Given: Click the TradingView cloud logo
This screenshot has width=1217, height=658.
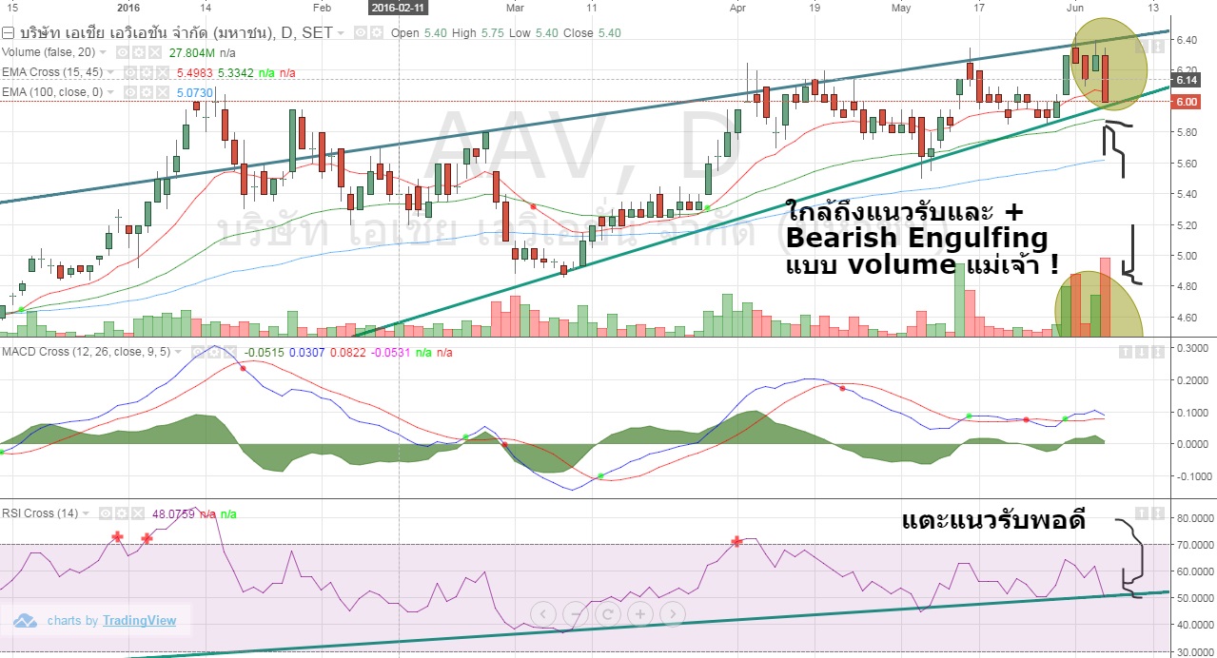Looking at the screenshot, I should [x=26, y=621].
